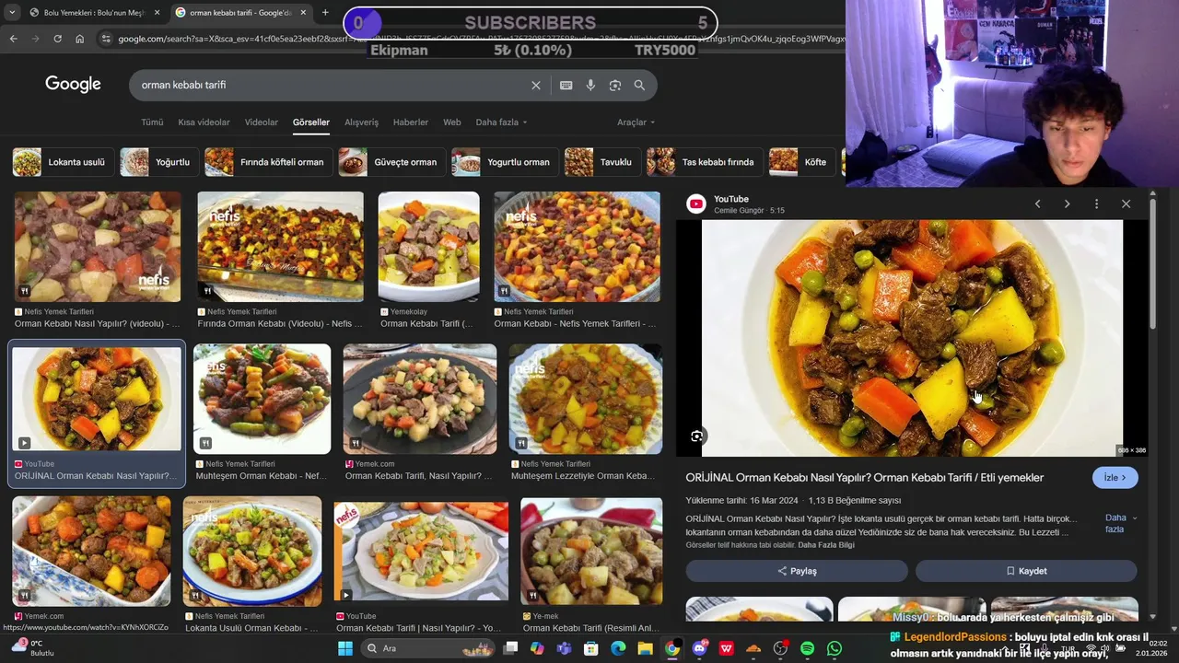Open Discord from taskbar

click(699, 648)
